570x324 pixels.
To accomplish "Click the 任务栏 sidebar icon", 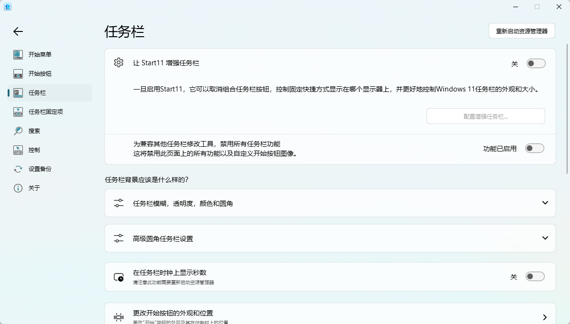I will coord(18,93).
